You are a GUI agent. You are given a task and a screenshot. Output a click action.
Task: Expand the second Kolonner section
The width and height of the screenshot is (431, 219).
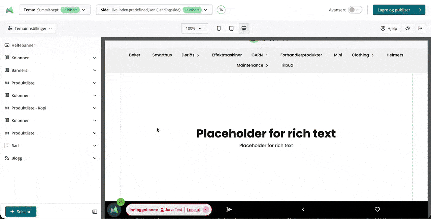[x=95, y=95]
